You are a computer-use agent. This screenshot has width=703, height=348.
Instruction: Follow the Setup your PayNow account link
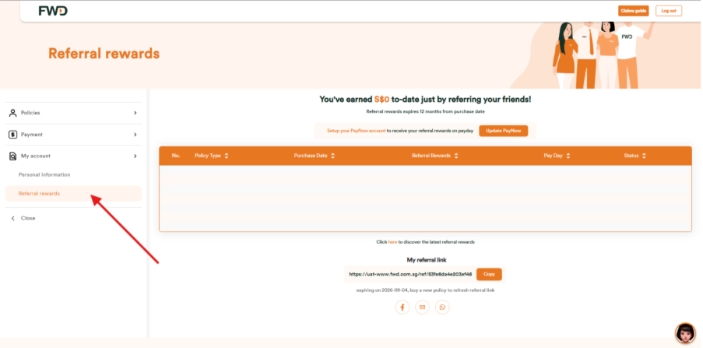click(356, 131)
